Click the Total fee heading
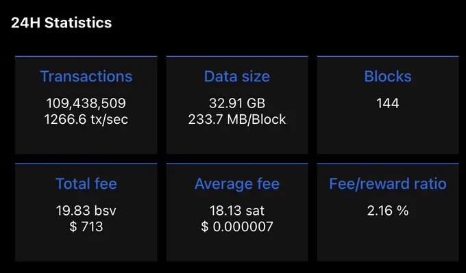The image size is (466, 273). (86, 183)
